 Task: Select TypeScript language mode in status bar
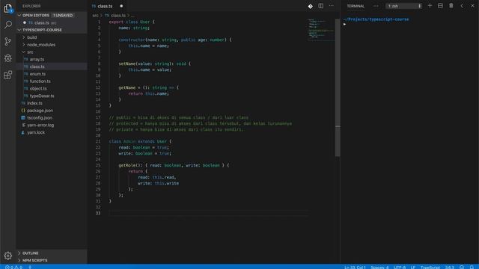[x=430, y=267]
